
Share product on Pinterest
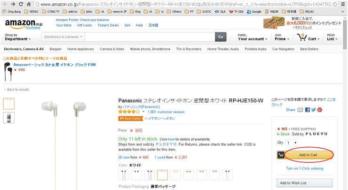click(320, 110)
